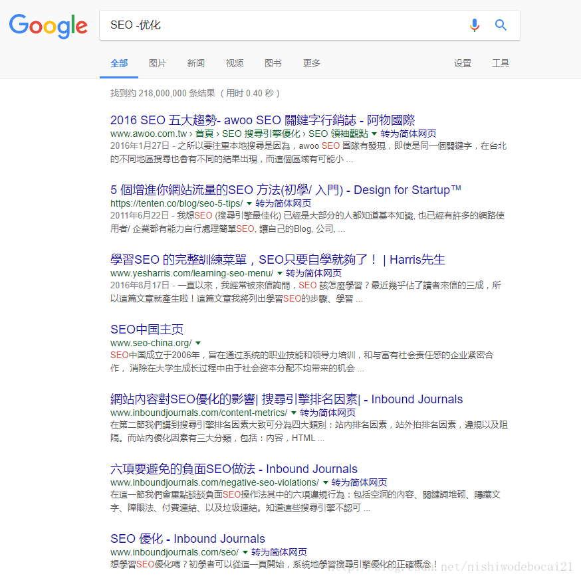The height and width of the screenshot is (580, 581).
Task: Expand dropdown arrow beside negative-seo-violations URL
Action: (x=325, y=482)
